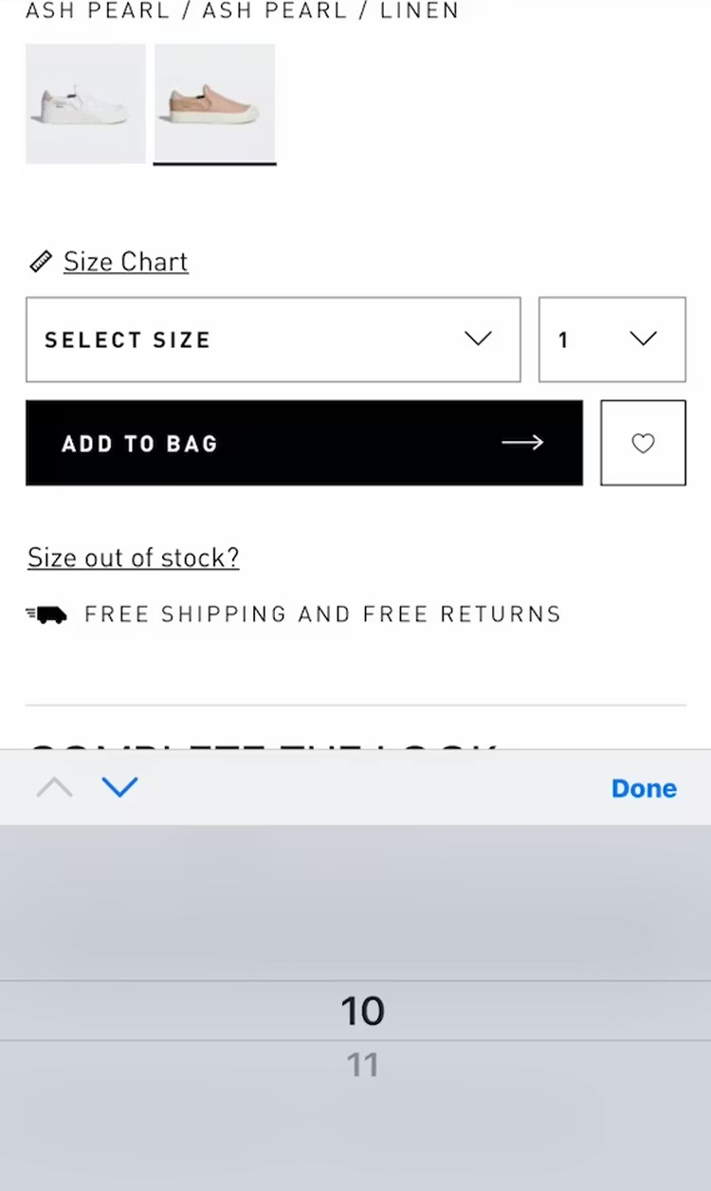Viewport: 711px width, 1191px height.
Task: Click the chevron in Select Size box
Action: point(478,339)
